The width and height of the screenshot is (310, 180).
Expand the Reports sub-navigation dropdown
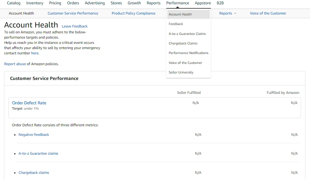(x=227, y=13)
